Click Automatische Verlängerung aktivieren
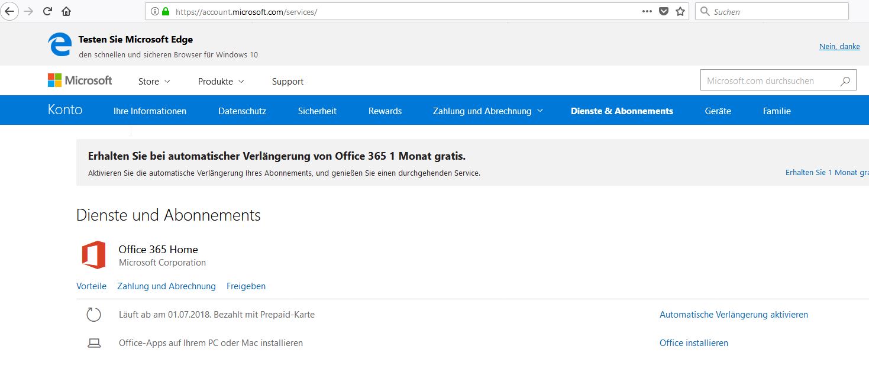The height and width of the screenshot is (375, 869). tap(734, 315)
